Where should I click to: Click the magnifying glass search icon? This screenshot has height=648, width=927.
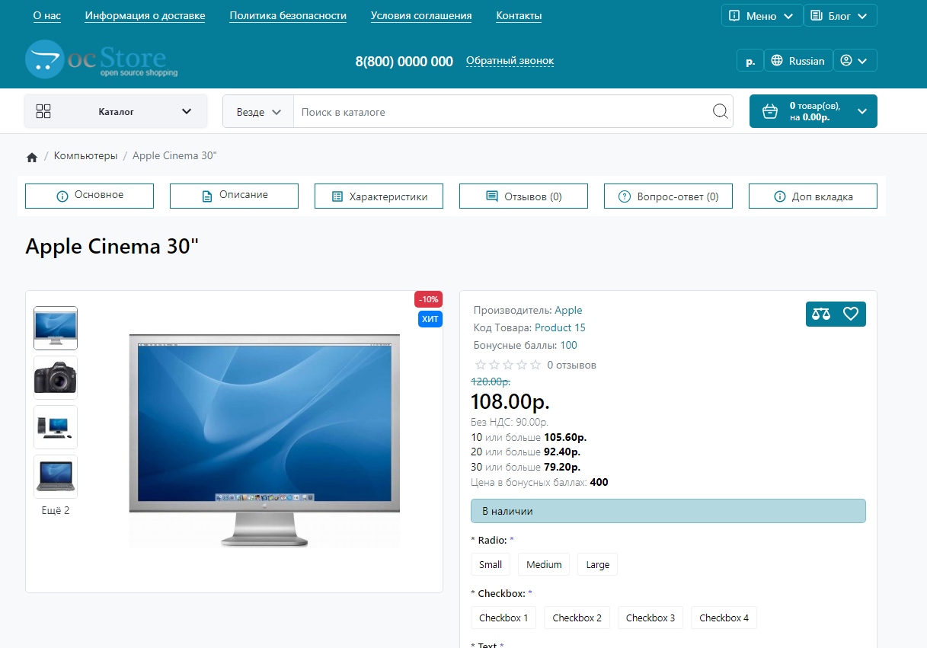pos(720,112)
